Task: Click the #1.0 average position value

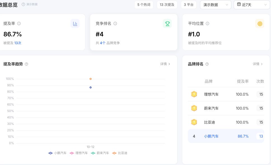Action: pos(194,34)
